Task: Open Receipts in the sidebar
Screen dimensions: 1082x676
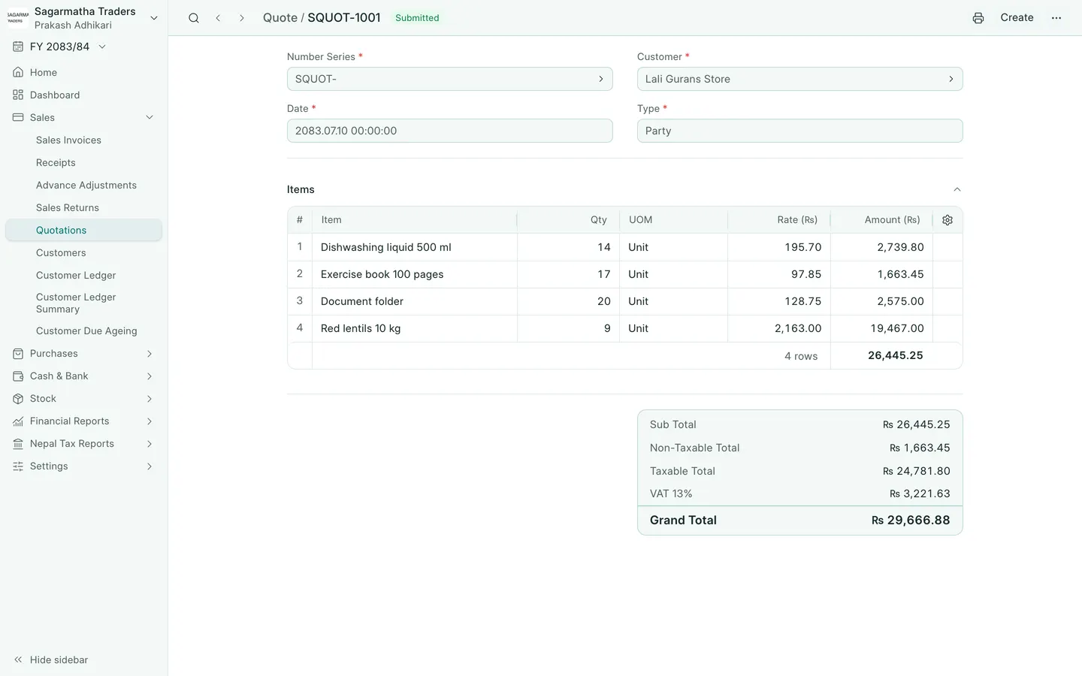Action: point(56,163)
